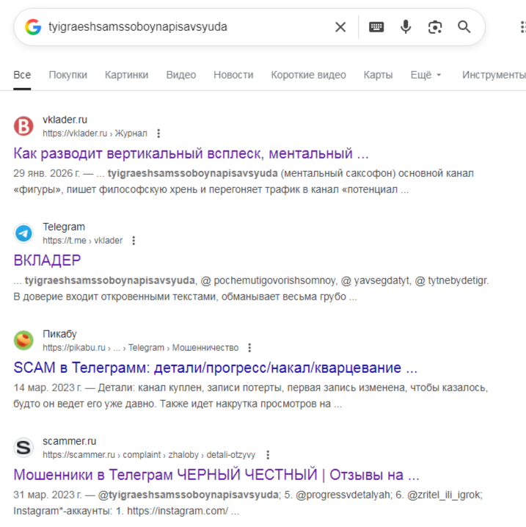Viewport: 526px width, 527px height.
Task: Clear the search query with the X icon
Action: (x=340, y=27)
